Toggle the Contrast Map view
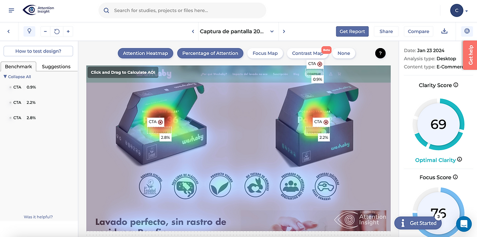Viewport: 477px width, 237px height. 308,53
